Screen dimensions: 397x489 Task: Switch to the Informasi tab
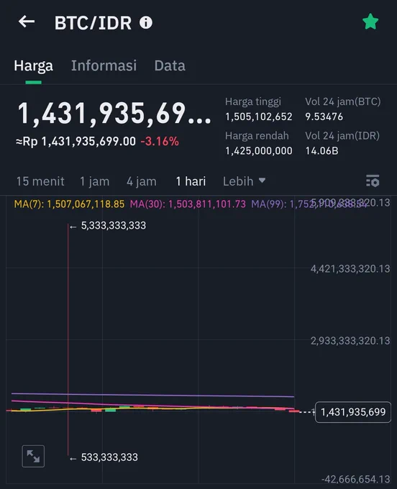pos(104,66)
